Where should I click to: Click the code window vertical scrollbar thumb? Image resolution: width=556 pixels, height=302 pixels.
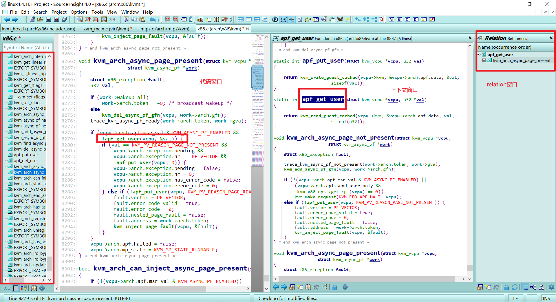coord(266,278)
